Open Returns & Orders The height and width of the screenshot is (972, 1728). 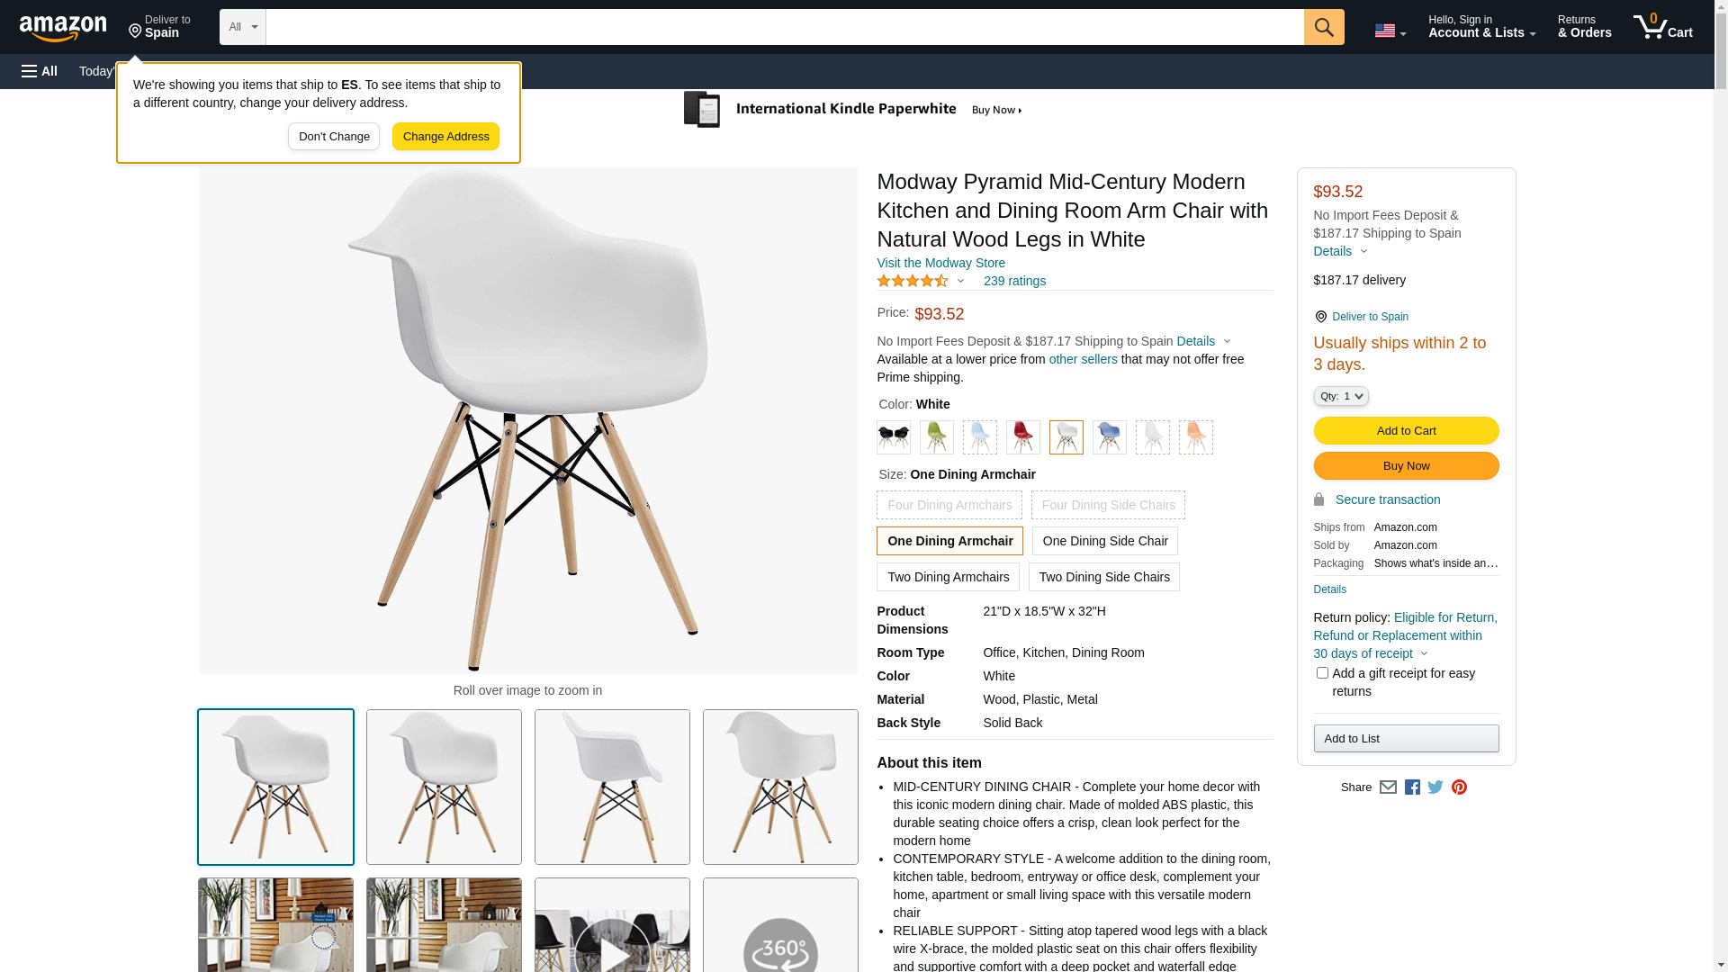pyautogui.click(x=1584, y=27)
